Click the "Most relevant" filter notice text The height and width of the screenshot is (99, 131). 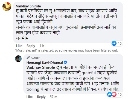tap(66, 50)
